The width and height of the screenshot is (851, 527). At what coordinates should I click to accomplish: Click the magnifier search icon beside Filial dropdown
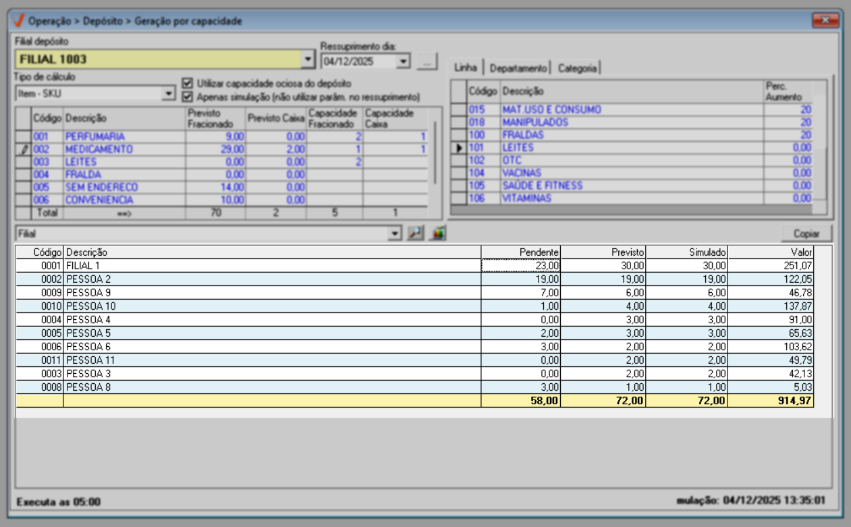416,233
